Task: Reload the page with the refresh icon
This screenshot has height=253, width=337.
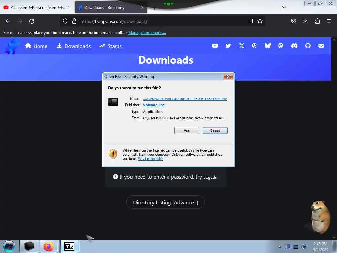Action: [x=32, y=21]
